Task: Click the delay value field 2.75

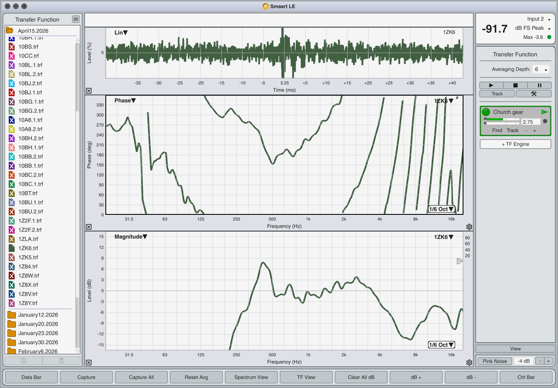Action: point(531,122)
